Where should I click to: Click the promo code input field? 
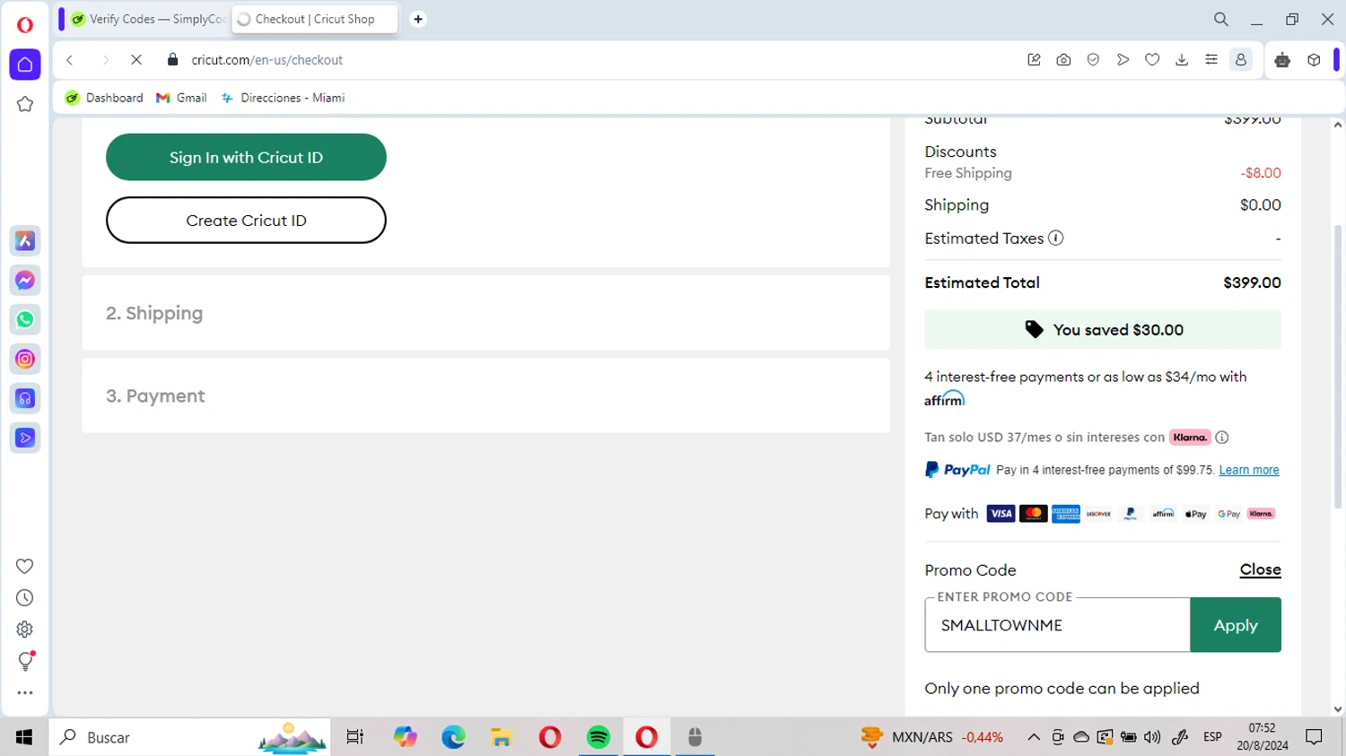[x=1057, y=625]
